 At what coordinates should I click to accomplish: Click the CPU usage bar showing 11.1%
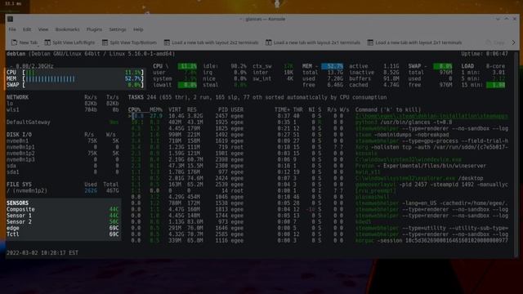[x=75, y=73]
